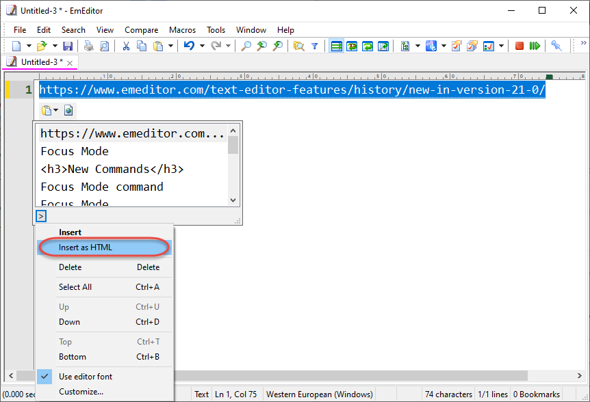
Task: Click the Copy icon in the toolbar
Action: pyautogui.click(x=142, y=46)
